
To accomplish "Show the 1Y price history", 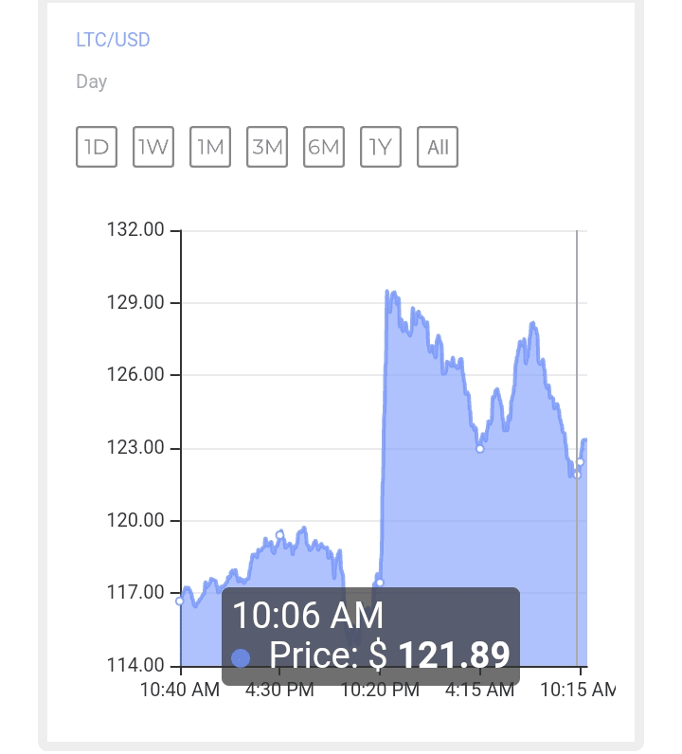I will point(381,148).
